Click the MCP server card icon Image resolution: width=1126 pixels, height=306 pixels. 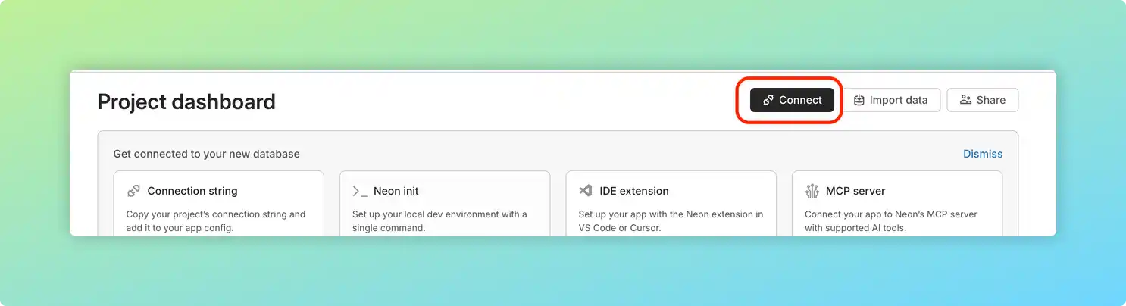pos(812,191)
